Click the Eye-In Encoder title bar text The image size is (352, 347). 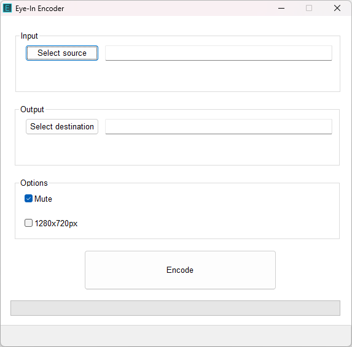(x=40, y=9)
